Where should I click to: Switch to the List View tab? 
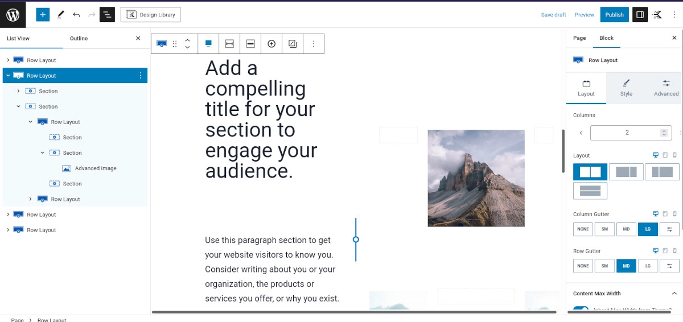18,38
